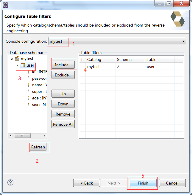Collapse the mytest schema tree node

point(12,59)
